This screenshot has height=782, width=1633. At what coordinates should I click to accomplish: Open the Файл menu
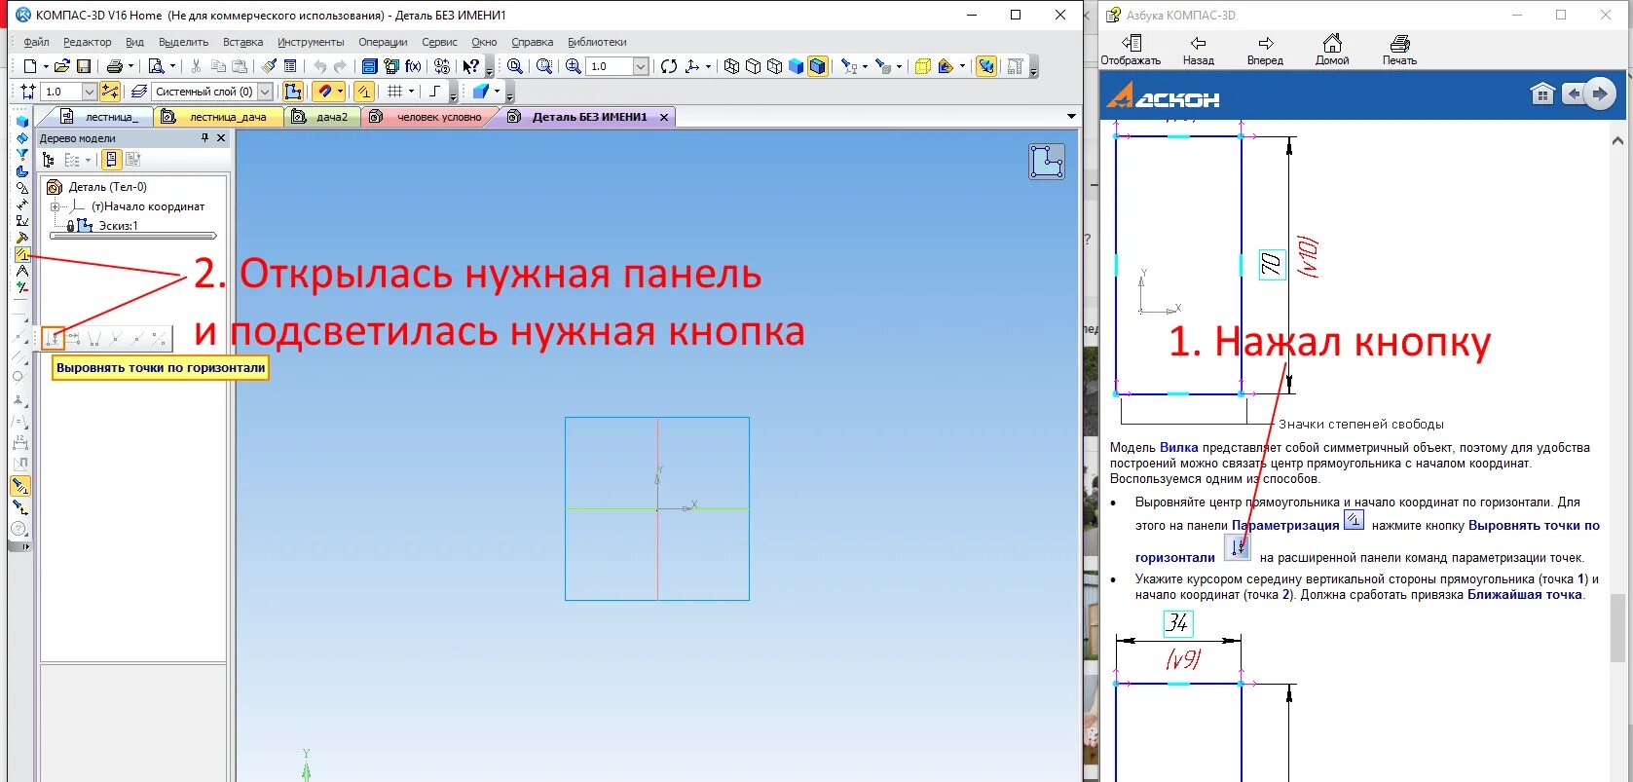[36, 42]
